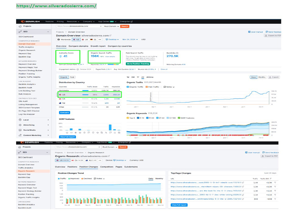Toggle the 51-100 keywords checkbox
The image size is (283, 212).
pyautogui.click(x=168, y=118)
